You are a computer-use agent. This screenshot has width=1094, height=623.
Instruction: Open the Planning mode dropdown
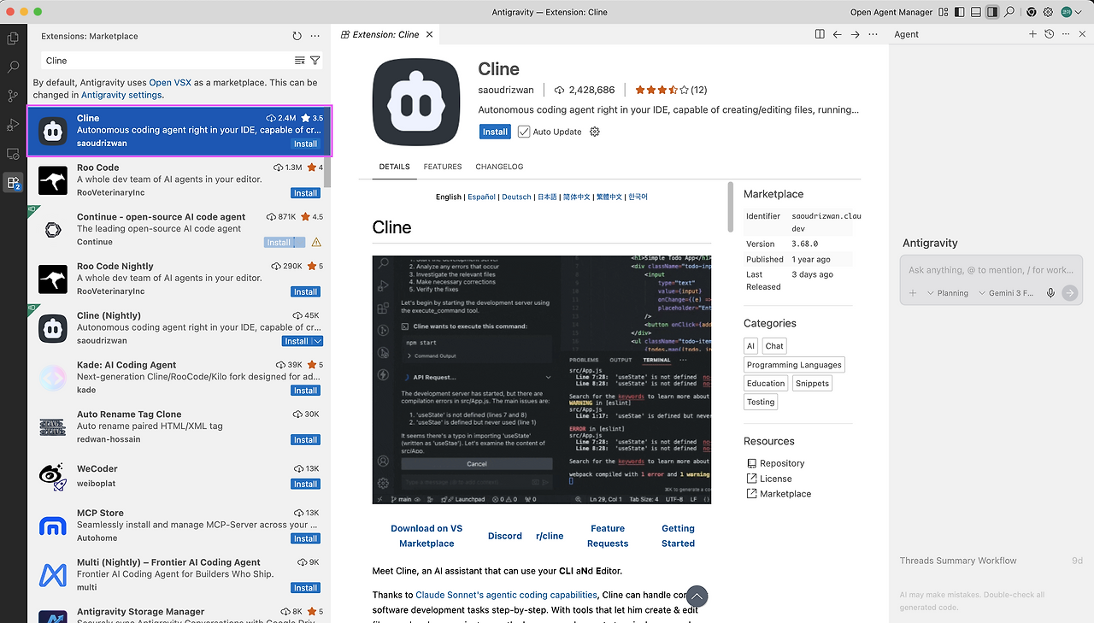coord(948,293)
